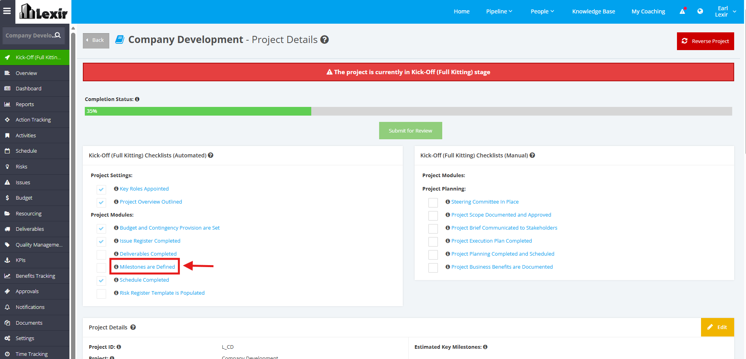Open Time Tracking in the sidebar
Image resolution: width=746 pixels, height=359 pixels.
coord(35,353)
